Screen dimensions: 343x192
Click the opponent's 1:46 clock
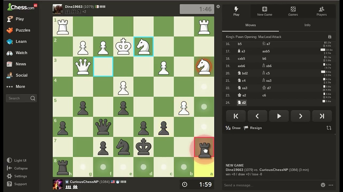point(197,9)
